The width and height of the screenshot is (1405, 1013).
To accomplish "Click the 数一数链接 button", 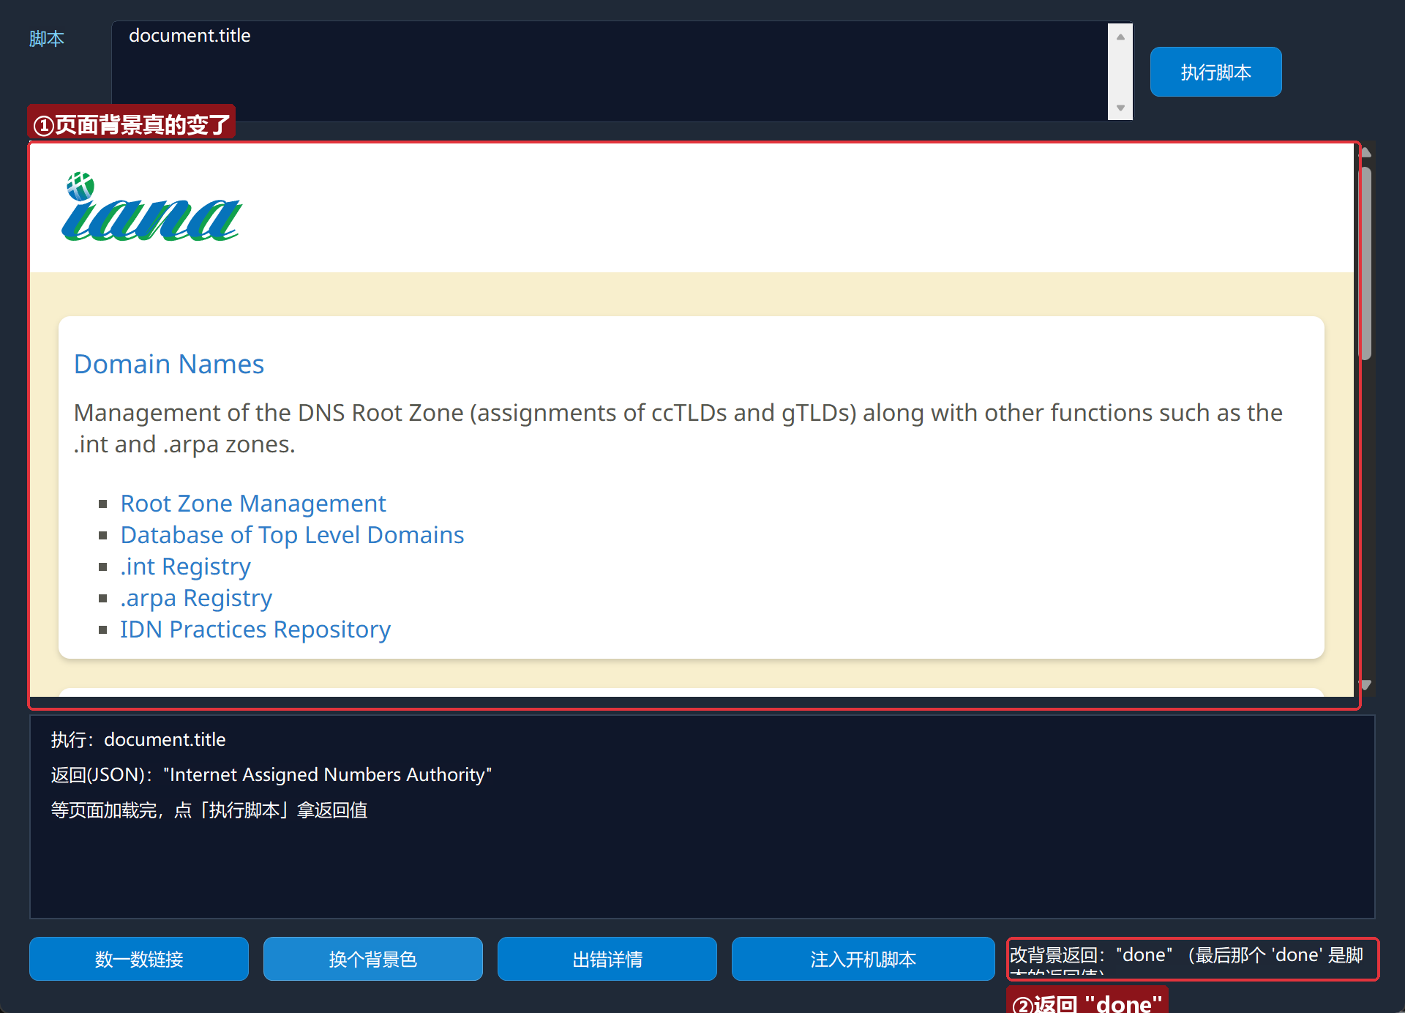I will tap(139, 959).
